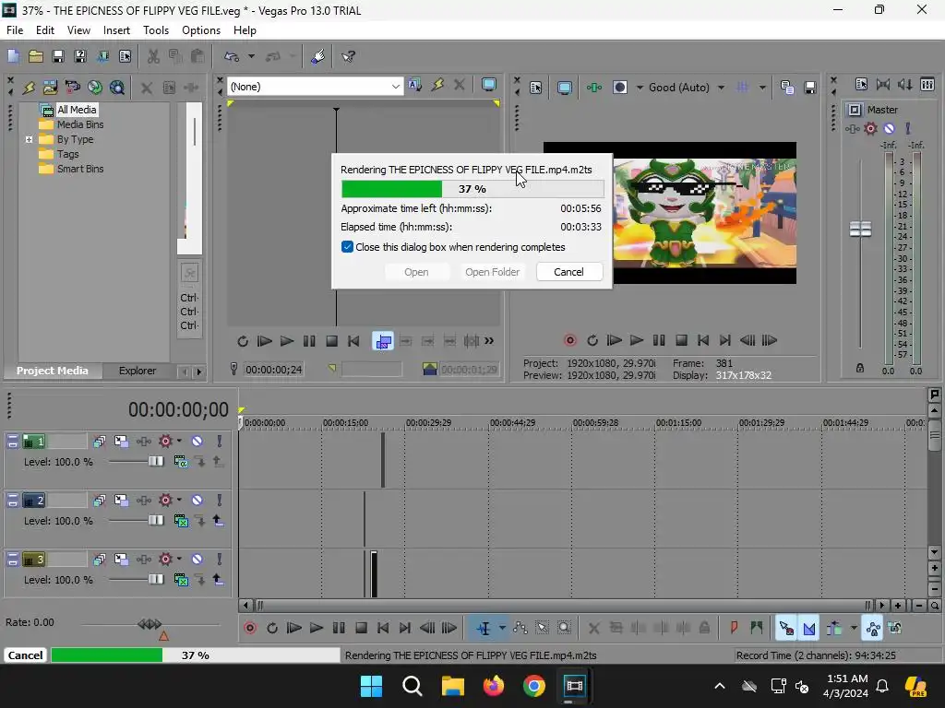945x708 pixels.
Task: Mute Track 3 with its mute icon
Action: pyautogui.click(x=197, y=560)
